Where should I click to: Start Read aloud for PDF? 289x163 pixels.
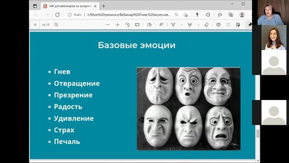[x=161, y=24]
